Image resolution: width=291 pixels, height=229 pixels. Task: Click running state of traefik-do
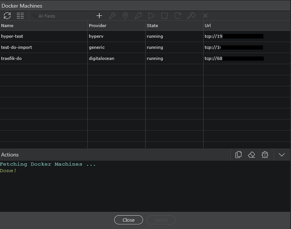point(174,59)
